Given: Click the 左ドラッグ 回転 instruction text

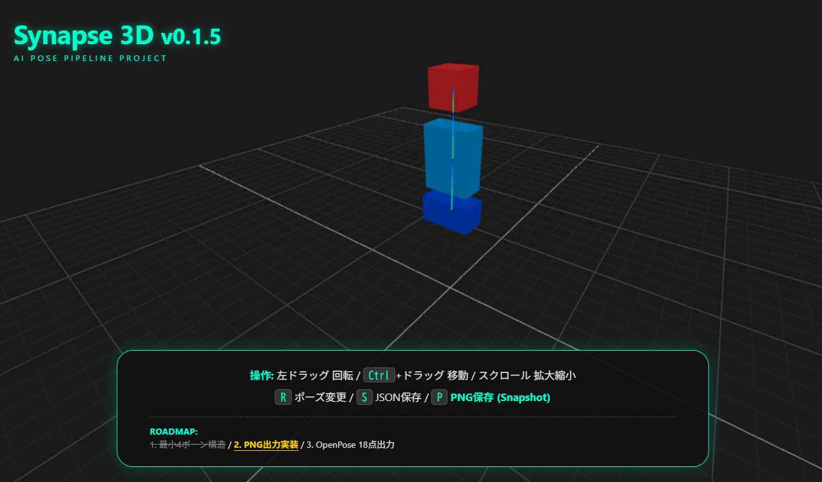Looking at the screenshot, I should point(315,376).
